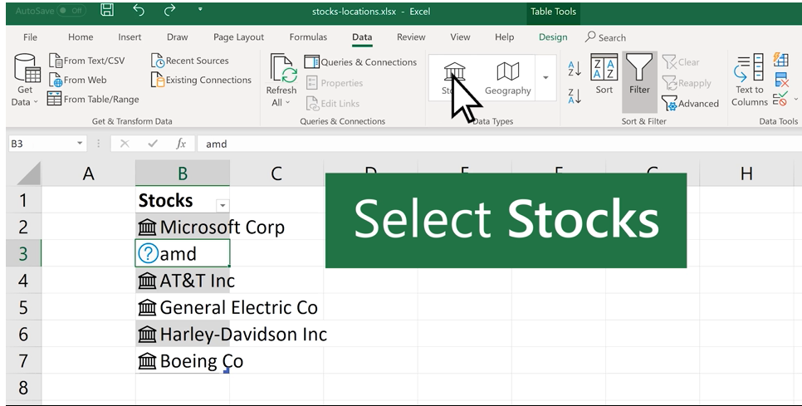Toggle the Filter button
This screenshot has width=802, height=406.
[639, 82]
